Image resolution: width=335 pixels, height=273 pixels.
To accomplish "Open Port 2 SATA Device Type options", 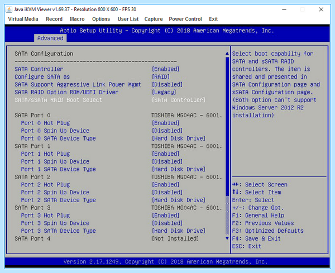I will click(179, 200).
